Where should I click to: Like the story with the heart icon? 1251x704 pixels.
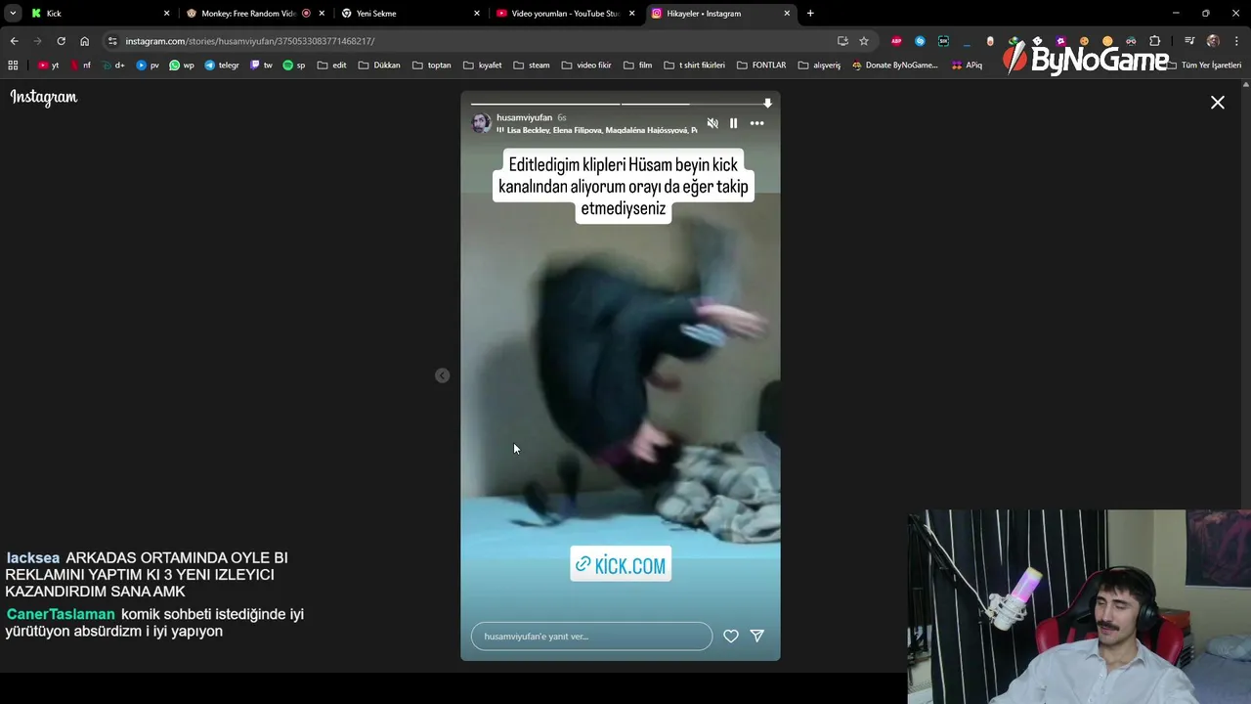[731, 636]
